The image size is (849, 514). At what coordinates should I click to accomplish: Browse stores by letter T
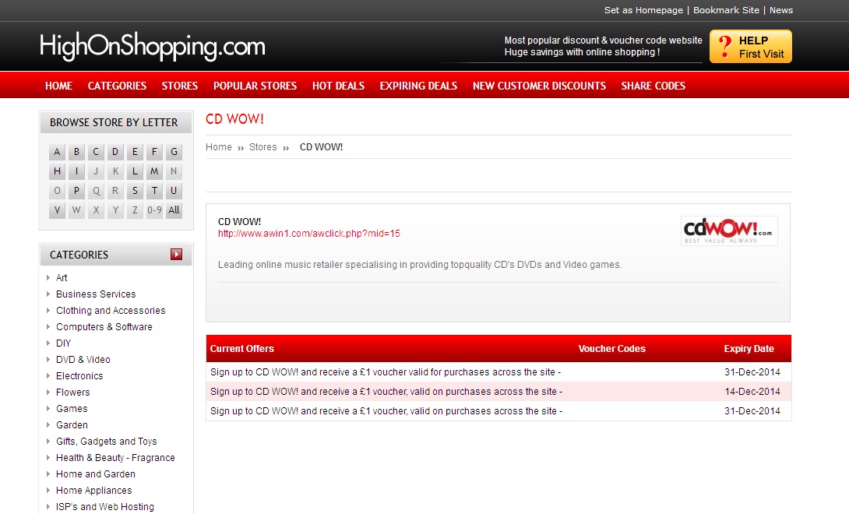tap(154, 191)
